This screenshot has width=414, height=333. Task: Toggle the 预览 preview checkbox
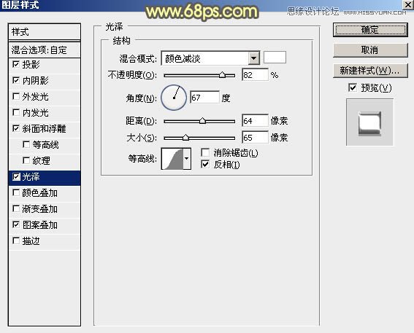coord(353,87)
